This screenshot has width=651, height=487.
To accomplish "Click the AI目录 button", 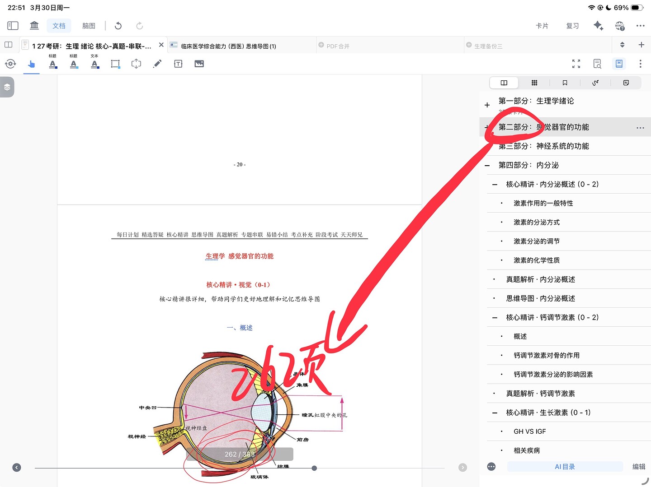I will (x=565, y=467).
